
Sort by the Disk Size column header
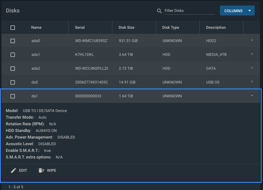tap(126, 27)
